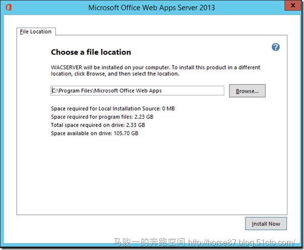The image size is (304, 250).
Task: Click 'Space required for program files: 2.23 GB'
Action: (x=102, y=117)
